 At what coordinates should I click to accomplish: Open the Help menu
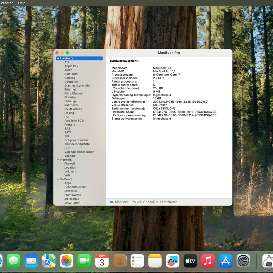(x=21, y=3)
